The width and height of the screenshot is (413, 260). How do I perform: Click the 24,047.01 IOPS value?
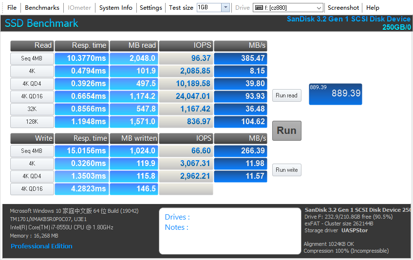pos(186,96)
